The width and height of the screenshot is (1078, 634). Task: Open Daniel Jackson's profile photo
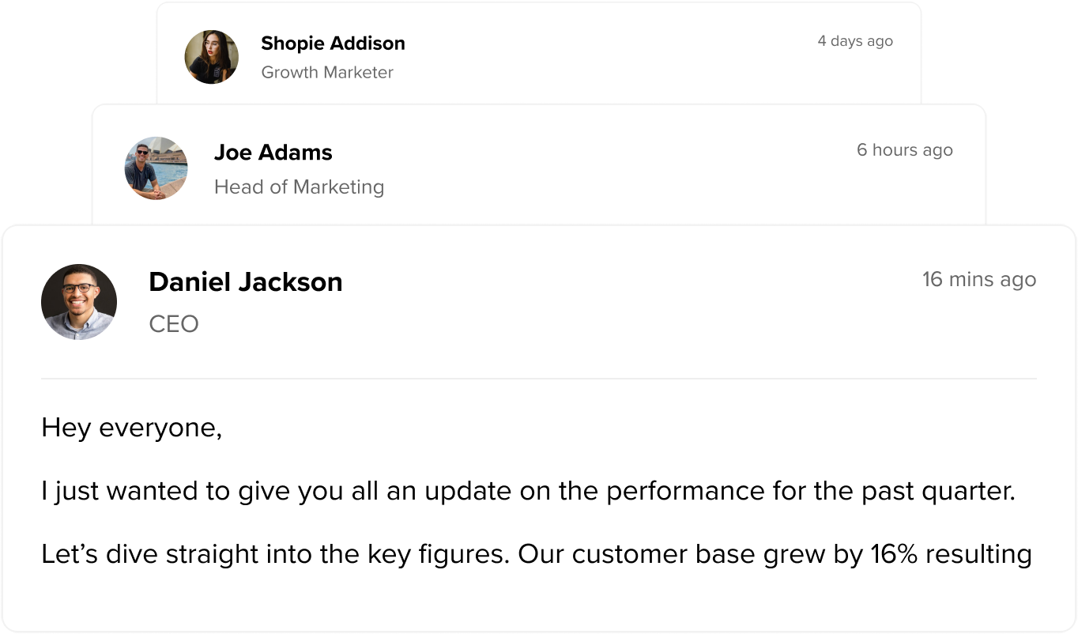point(79,302)
